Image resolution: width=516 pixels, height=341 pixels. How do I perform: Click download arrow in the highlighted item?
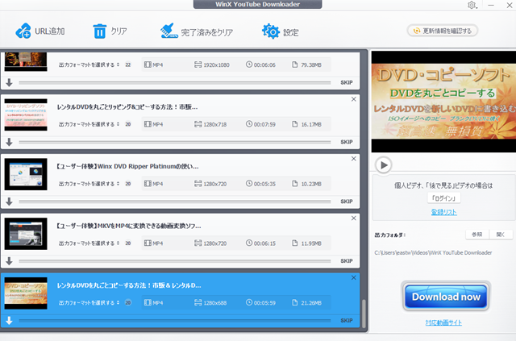coord(9,321)
